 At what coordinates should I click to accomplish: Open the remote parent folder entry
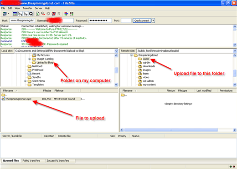click(x=124, y=95)
